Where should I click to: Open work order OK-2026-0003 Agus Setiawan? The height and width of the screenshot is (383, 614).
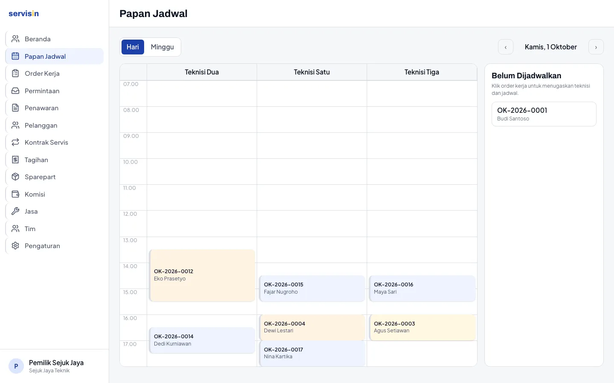(x=422, y=327)
